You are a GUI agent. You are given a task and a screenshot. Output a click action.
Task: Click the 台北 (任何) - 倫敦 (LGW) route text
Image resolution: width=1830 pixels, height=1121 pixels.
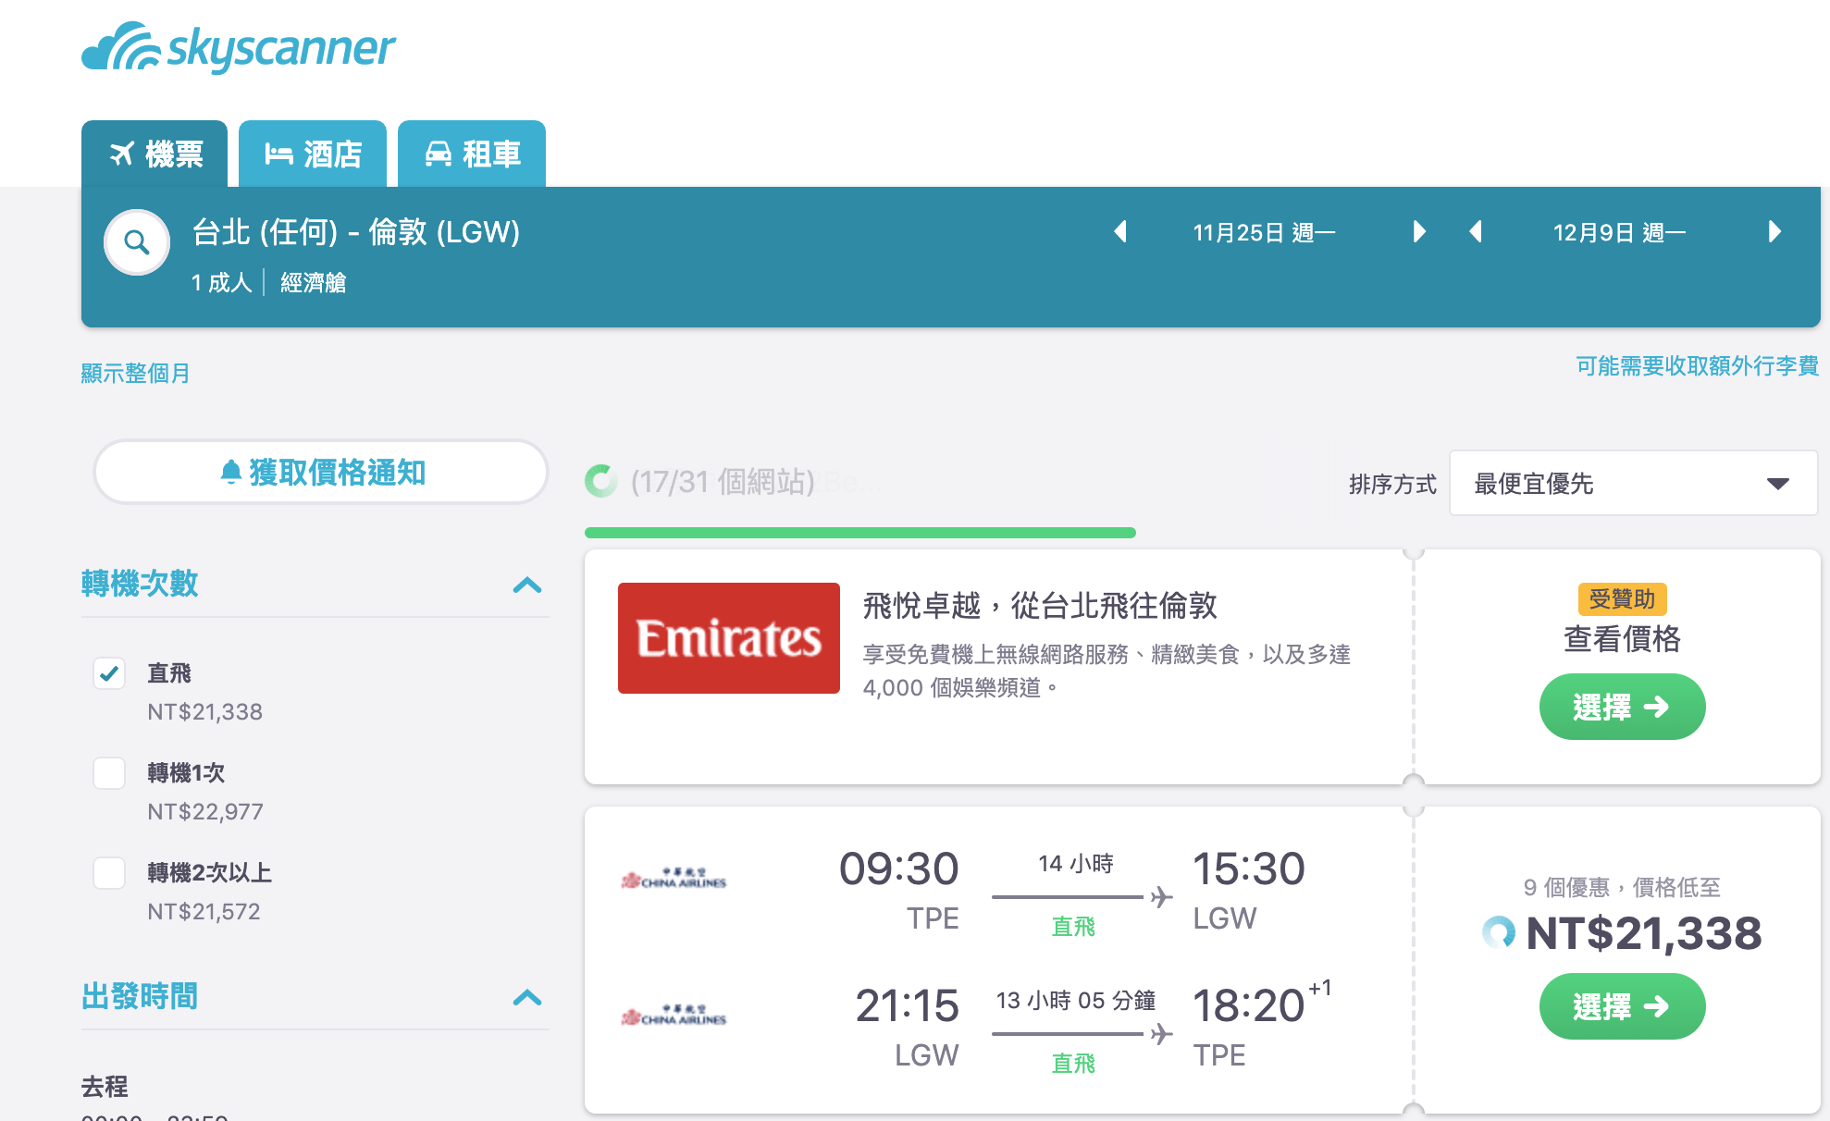pos(356,231)
